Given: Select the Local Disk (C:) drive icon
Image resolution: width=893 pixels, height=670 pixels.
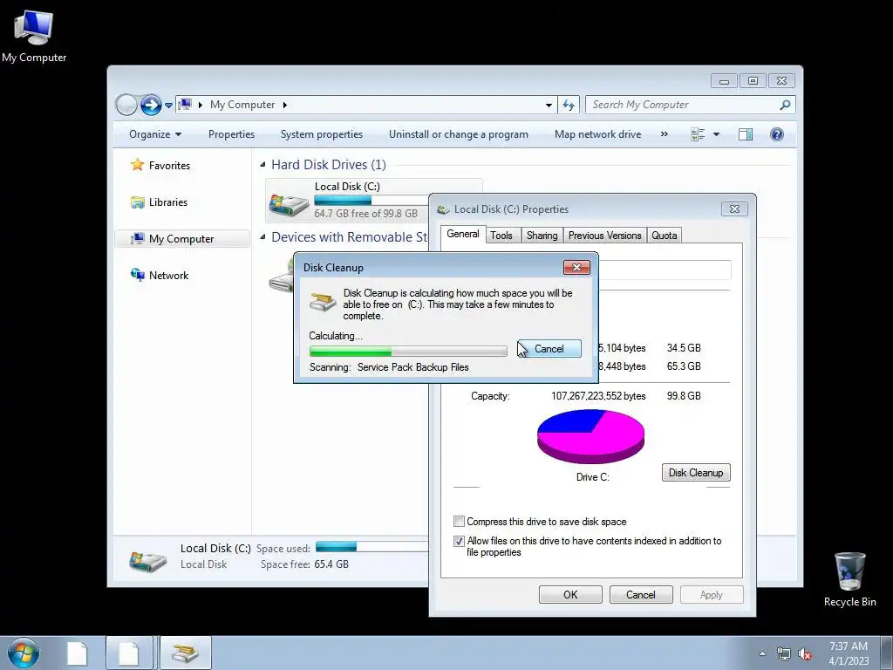Looking at the screenshot, I should point(289,204).
